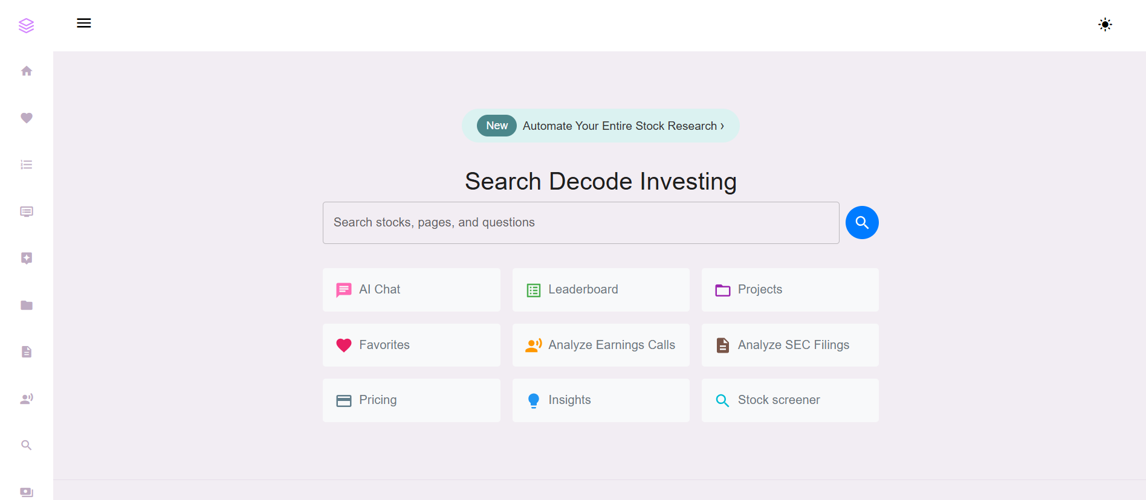Image resolution: width=1146 pixels, height=500 pixels.
Task: Open the sidebar folder icon
Action: [x=27, y=305]
